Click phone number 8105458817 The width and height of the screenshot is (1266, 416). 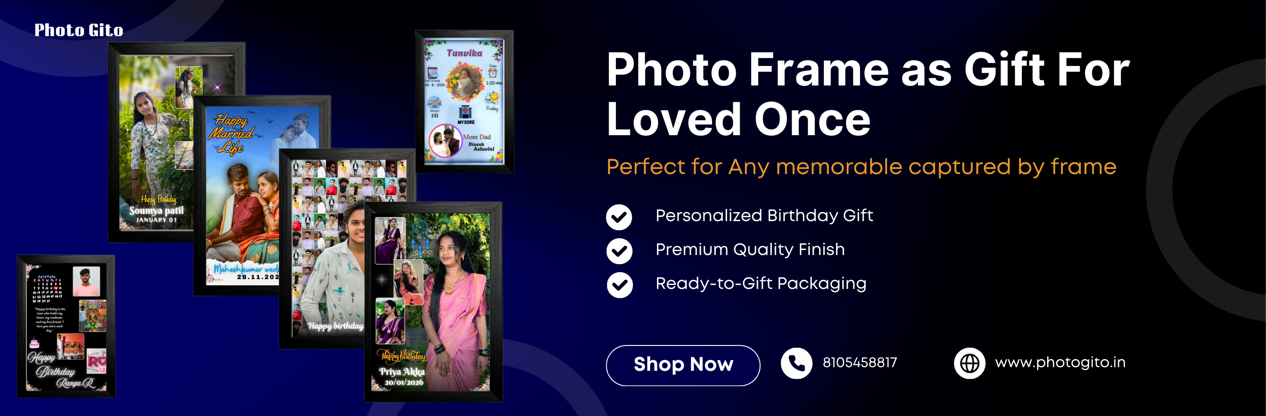pyautogui.click(x=860, y=363)
